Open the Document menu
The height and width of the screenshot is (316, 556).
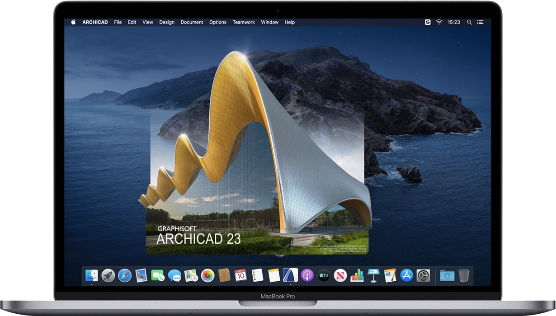[x=192, y=22]
